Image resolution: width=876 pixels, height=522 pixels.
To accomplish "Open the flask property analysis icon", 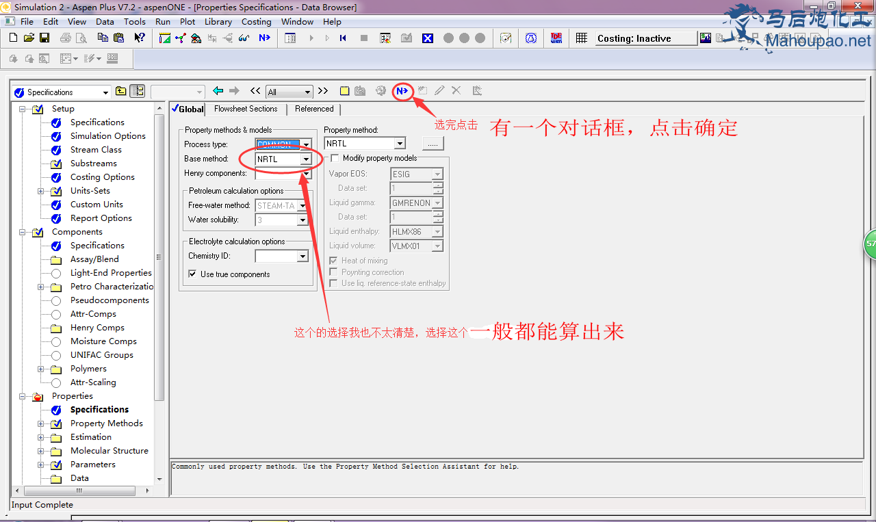I will [x=531, y=38].
